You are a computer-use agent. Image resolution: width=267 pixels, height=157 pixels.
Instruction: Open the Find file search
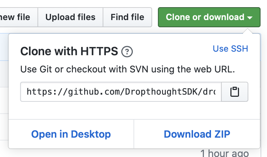click(x=127, y=17)
